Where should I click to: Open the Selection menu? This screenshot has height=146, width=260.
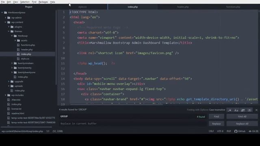coord(25,2)
